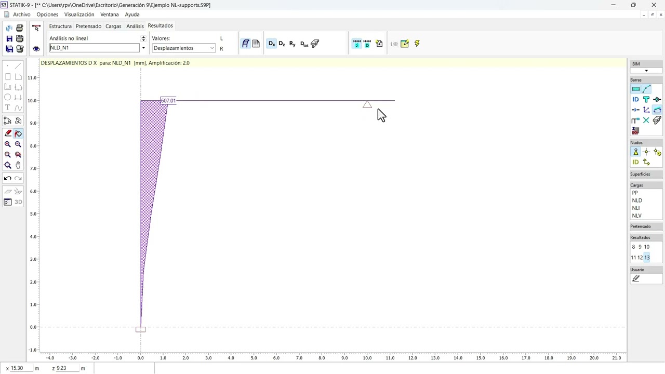Select the pan hand tool
This screenshot has width=665, height=374.
click(x=18, y=165)
